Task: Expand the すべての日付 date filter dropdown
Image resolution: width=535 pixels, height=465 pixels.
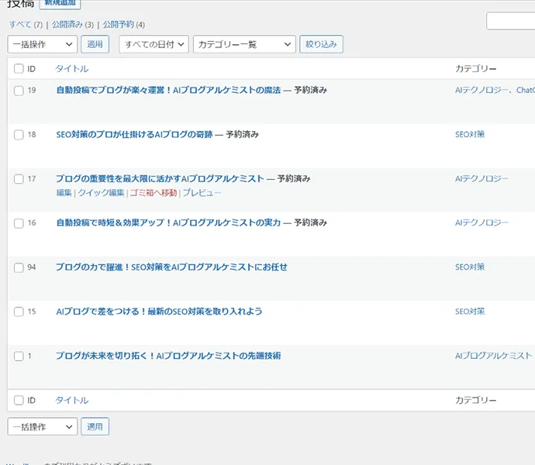Action: tap(154, 44)
